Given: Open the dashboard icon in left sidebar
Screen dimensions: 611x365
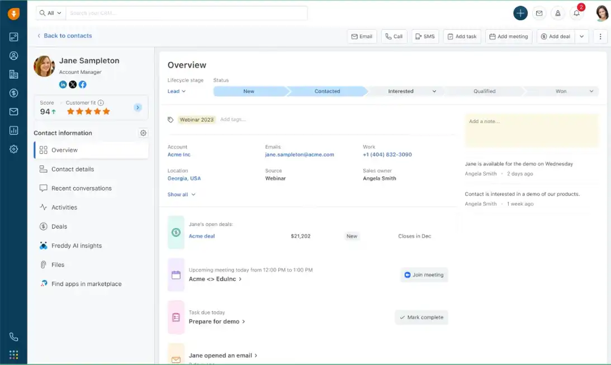Looking at the screenshot, I should pyautogui.click(x=13, y=37).
